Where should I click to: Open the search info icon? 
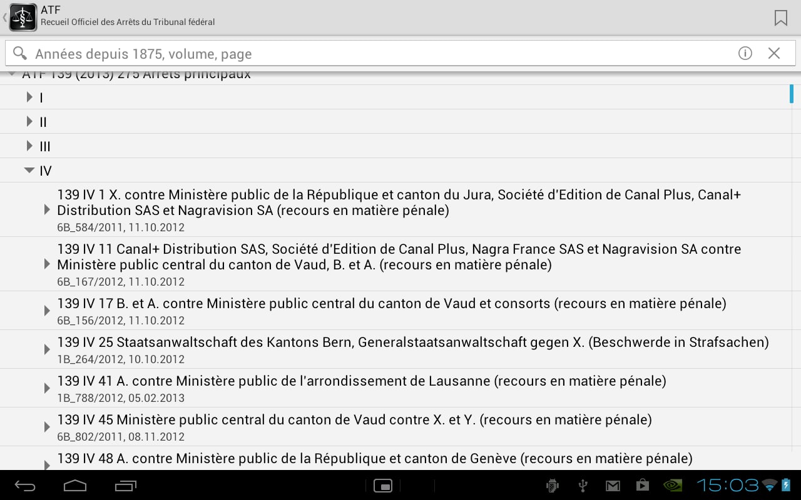[x=745, y=53]
